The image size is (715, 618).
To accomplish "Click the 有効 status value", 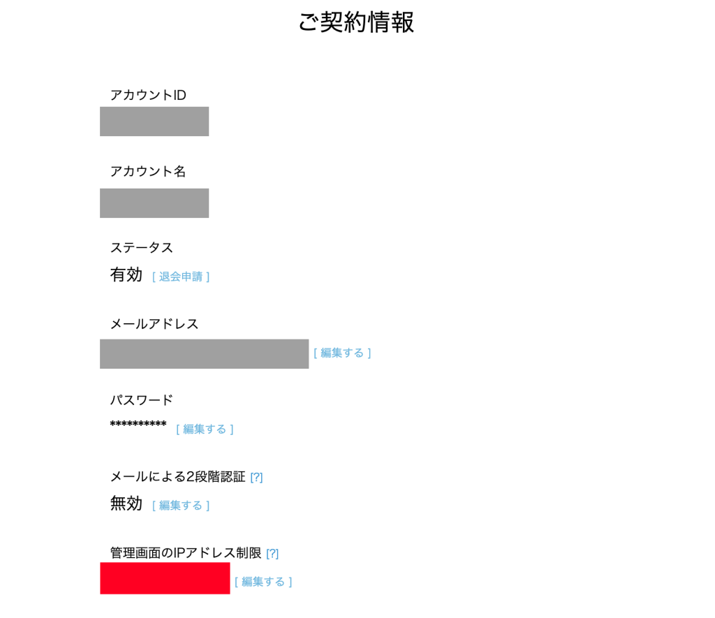I will click(126, 274).
